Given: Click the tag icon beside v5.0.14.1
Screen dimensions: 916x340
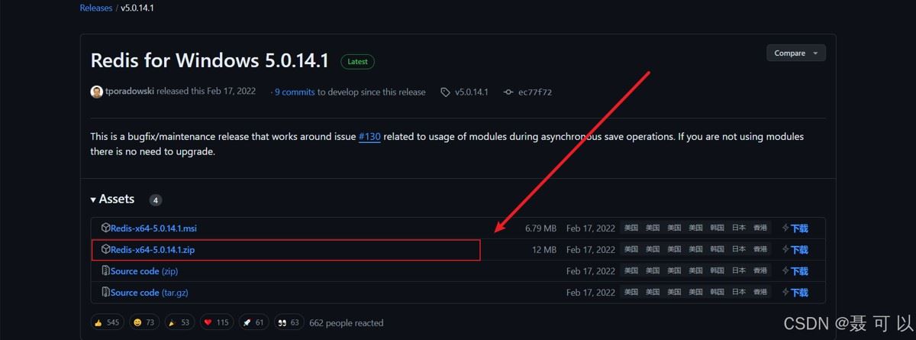Looking at the screenshot, I should pos(445,92).
